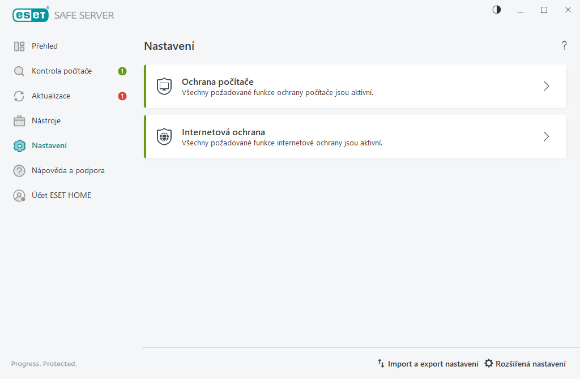
Task: Click the Ochrana počítače shield icon
Action: pos(164,87)
